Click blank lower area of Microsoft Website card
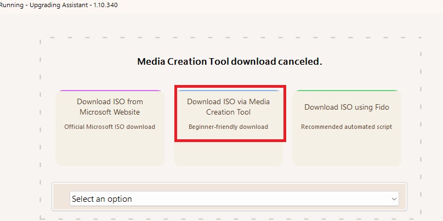This screenshot has width=443, height=221. pos(110,151)
